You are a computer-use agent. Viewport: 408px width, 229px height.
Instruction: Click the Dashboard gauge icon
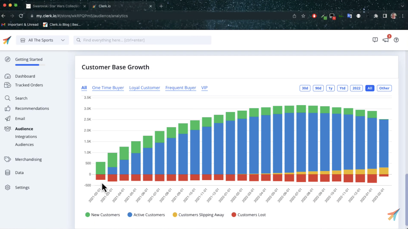pos(8,76)
